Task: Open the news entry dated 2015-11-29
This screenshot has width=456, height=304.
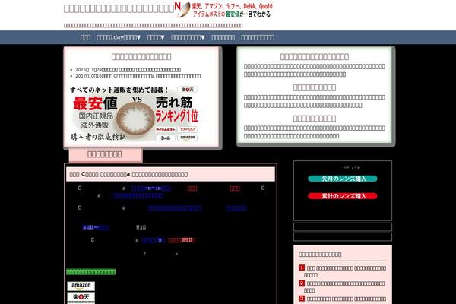Action: 128,70
